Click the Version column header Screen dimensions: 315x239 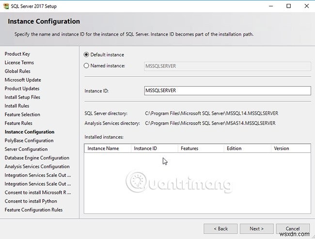[291, 148]
